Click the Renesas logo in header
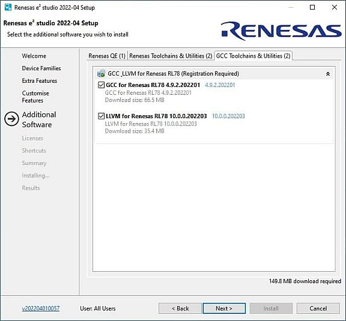This screenshot has height=321, width=346. pos(281,31)
